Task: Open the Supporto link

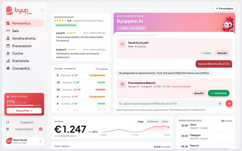Action: 27,122
